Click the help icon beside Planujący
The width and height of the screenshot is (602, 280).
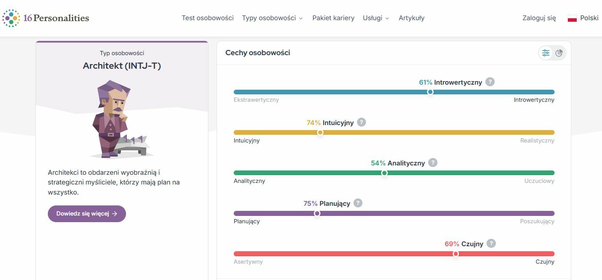pos(358,203)
